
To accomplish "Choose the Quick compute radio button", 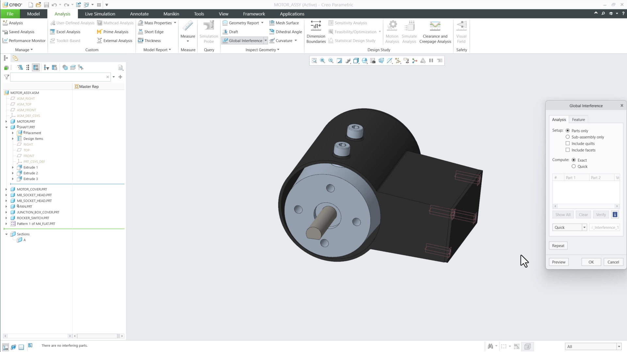I will click(x=574, y=166).
